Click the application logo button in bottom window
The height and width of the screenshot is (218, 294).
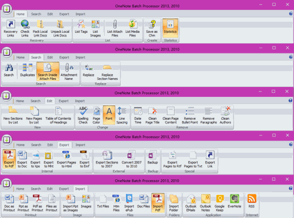6,183
